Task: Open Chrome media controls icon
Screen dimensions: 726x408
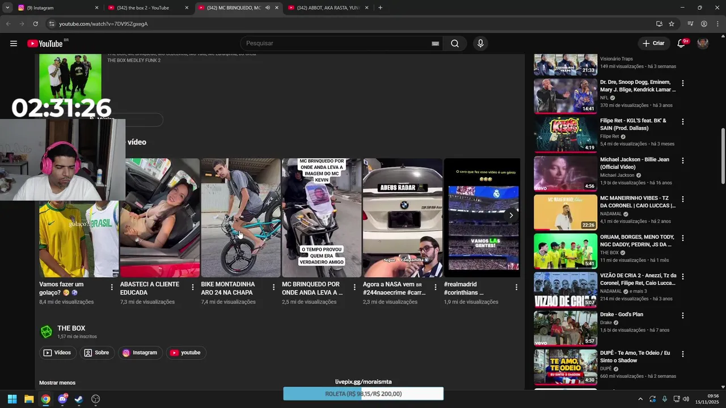Action: [690, 24]
